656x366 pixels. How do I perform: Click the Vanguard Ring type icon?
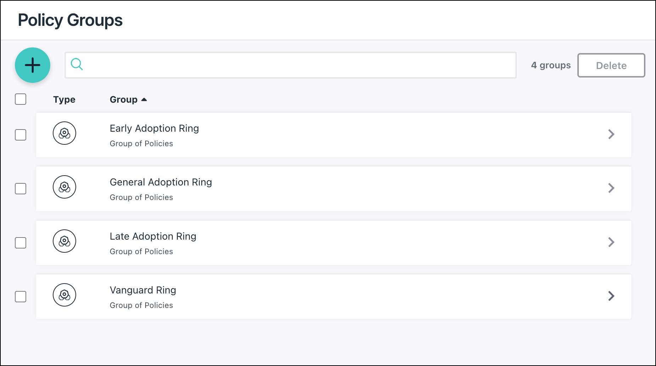click(64, 295)
